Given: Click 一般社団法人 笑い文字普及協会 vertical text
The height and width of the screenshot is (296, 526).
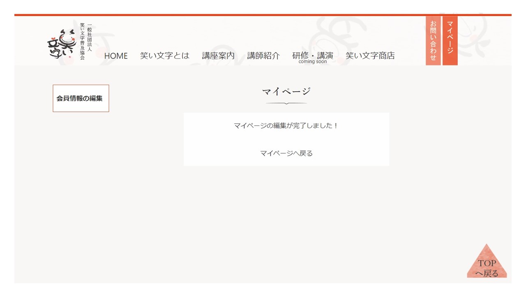Looking at the screenshot, I should coord(85,41).
